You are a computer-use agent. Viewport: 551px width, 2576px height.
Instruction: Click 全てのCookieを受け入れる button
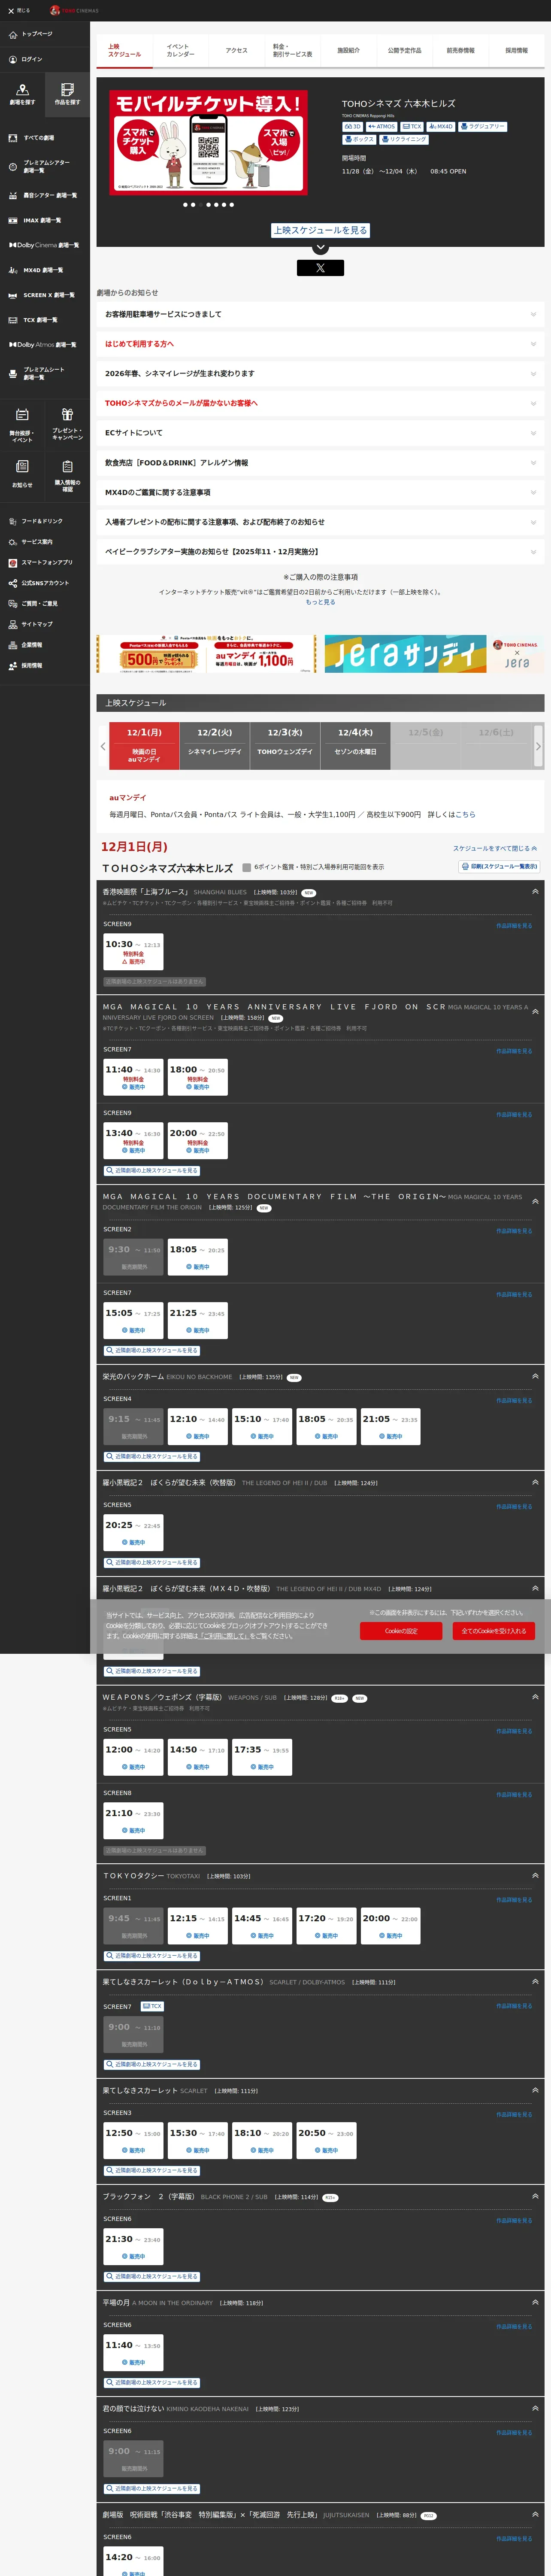coord(493,1631)
